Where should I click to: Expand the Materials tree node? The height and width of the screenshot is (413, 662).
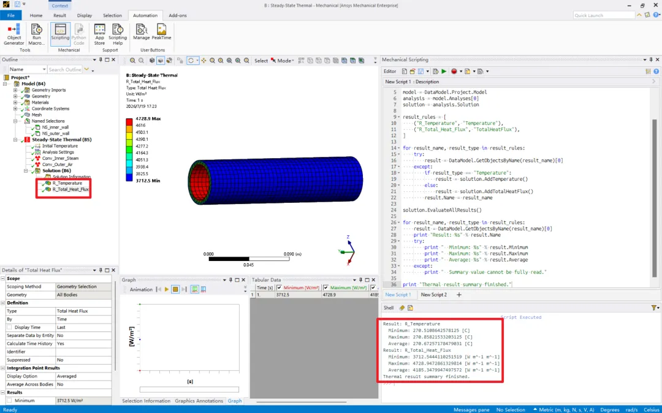tap(15, 102)
